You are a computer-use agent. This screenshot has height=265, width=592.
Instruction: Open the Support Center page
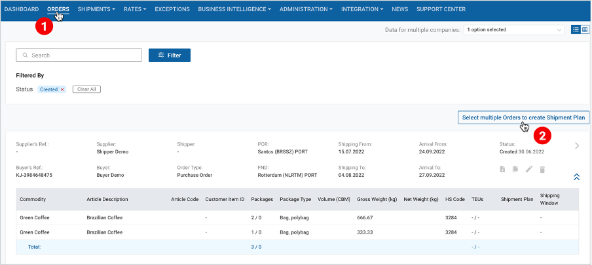pos(441,9)
